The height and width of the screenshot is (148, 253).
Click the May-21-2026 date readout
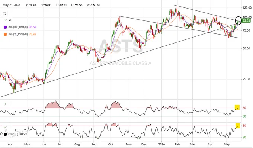12,5
